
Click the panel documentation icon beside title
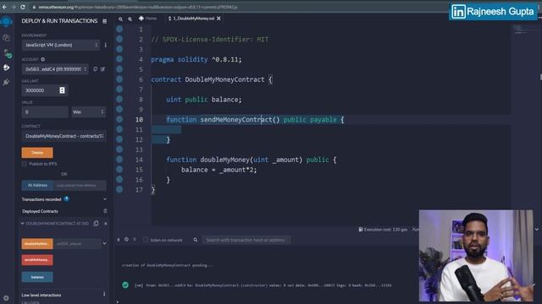(105, 21)
